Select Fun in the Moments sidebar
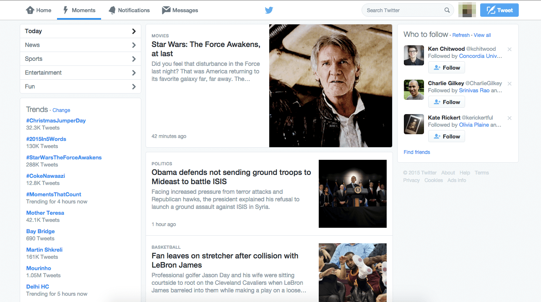541x302 pixels. point(81,86)
